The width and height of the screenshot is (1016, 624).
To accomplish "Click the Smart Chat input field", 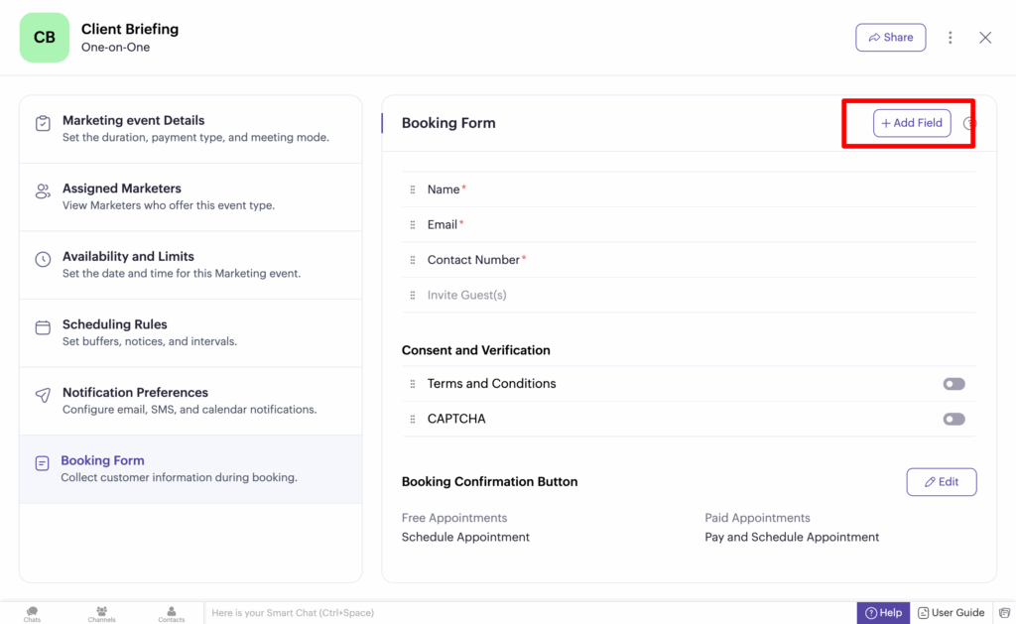I will pyautogui.click(x=526, y=613).
